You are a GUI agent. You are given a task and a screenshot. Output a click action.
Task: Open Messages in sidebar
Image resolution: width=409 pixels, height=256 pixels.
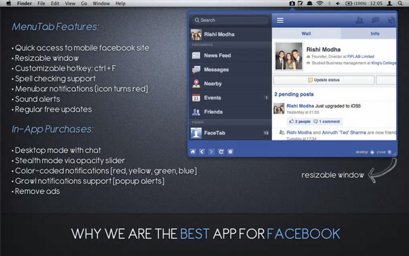tap(230, 69)
